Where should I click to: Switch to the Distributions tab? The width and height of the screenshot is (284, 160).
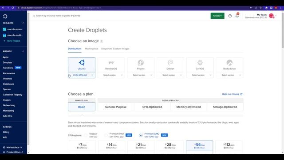click(x=75, y=49)
